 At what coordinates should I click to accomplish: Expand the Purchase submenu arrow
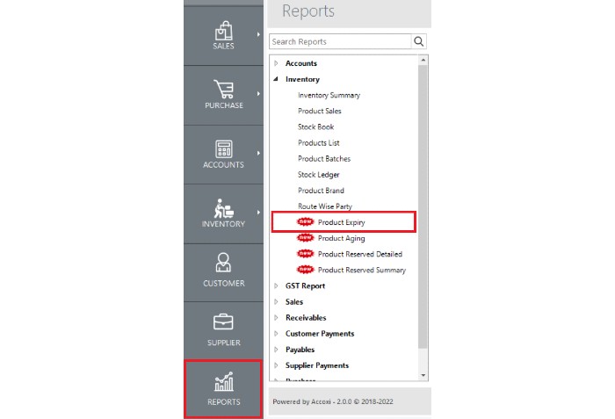pos(258,94)
